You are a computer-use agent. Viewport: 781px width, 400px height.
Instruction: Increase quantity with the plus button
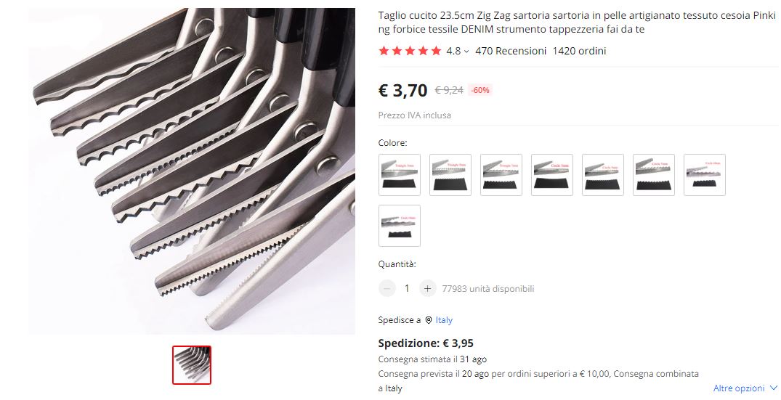(427, 288)
